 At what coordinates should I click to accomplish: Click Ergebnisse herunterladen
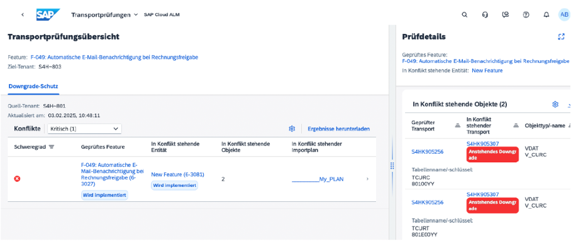pos(339,129)
